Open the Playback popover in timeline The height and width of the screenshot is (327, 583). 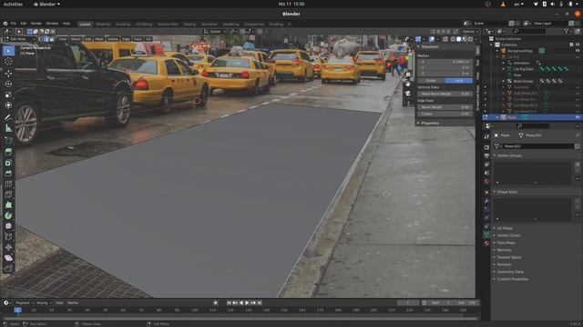tap(24, 302)
